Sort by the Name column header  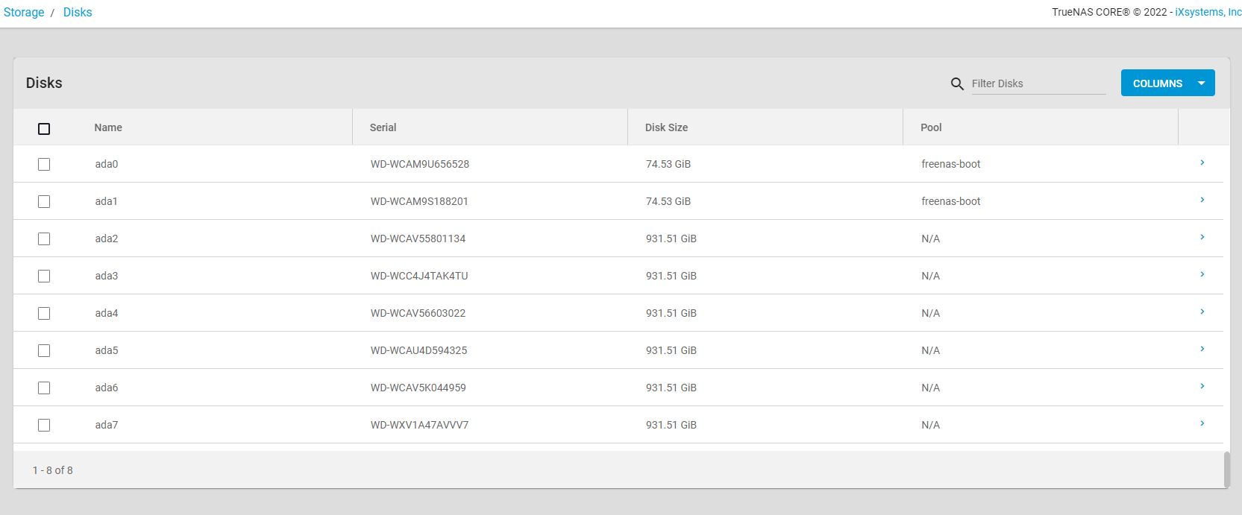108,127
